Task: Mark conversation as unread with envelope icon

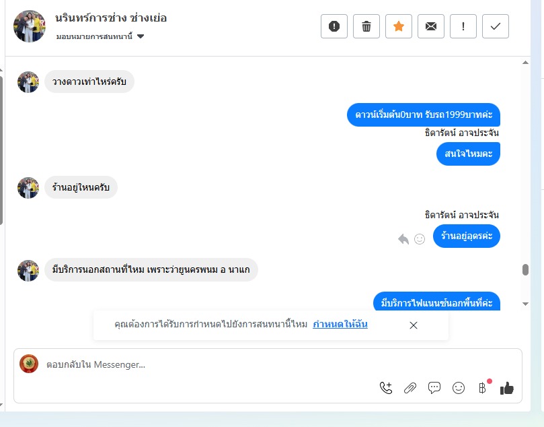Action: click(x=431, y=26)
